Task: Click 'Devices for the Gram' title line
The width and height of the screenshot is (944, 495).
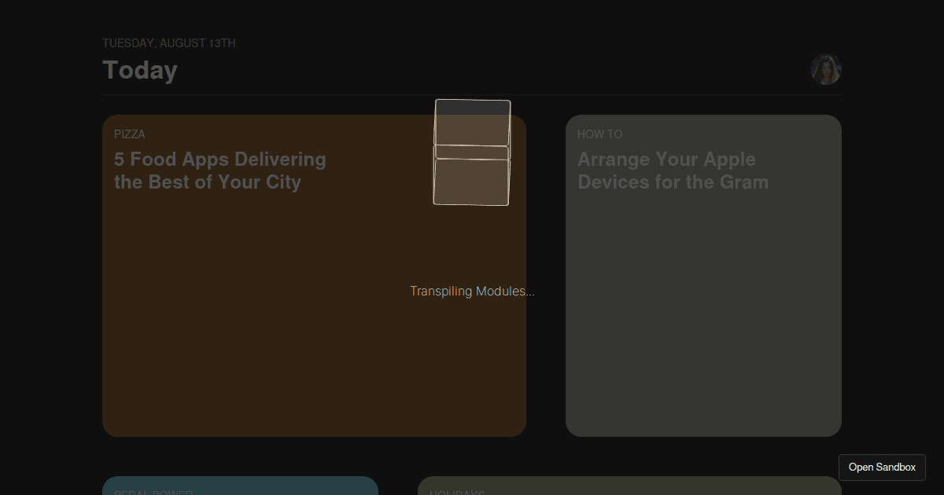Action: (673, 182)
